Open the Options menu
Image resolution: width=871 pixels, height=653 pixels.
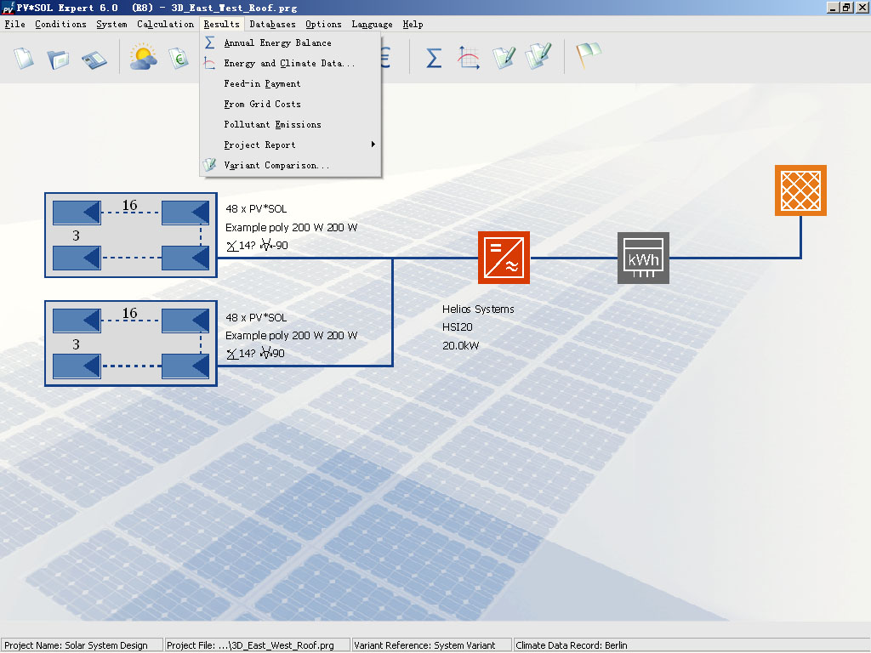(323, 24)
